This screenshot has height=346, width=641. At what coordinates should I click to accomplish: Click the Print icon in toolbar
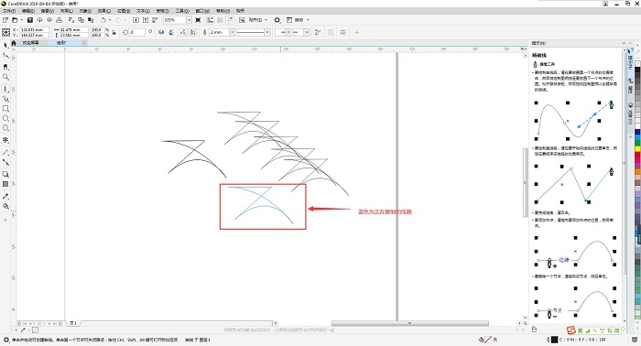click(59, 20)
